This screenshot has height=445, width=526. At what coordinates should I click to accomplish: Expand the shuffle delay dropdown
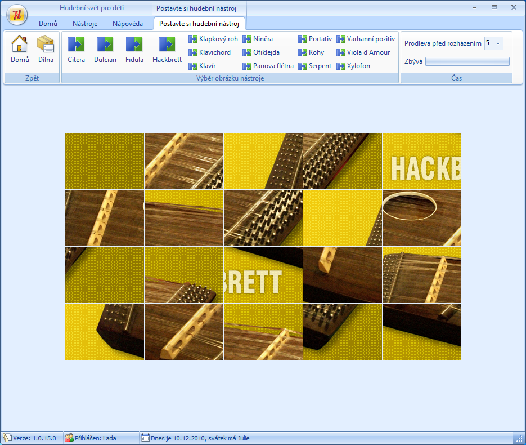(498, 43)
